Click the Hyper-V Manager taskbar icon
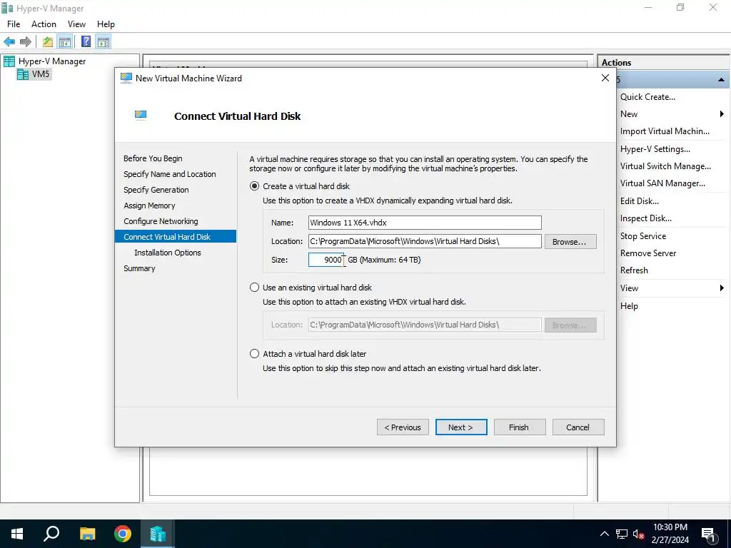This screenshot has width=731, height=548. pyautogui.click(x=158, y=534)
